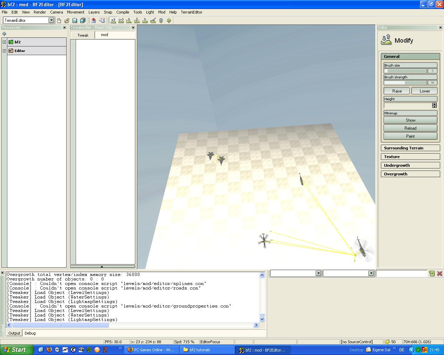Click the red X icon in console bar

point(439,274)
